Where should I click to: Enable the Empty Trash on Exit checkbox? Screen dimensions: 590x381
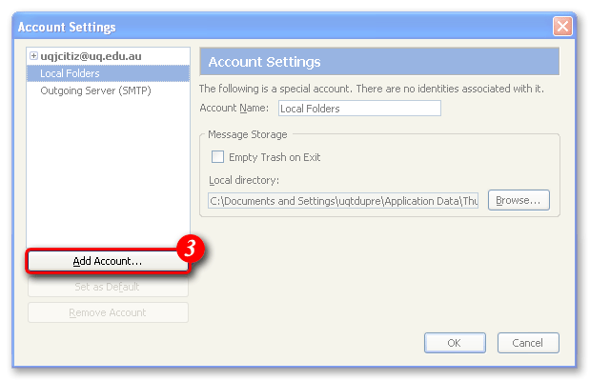[217, 156]
